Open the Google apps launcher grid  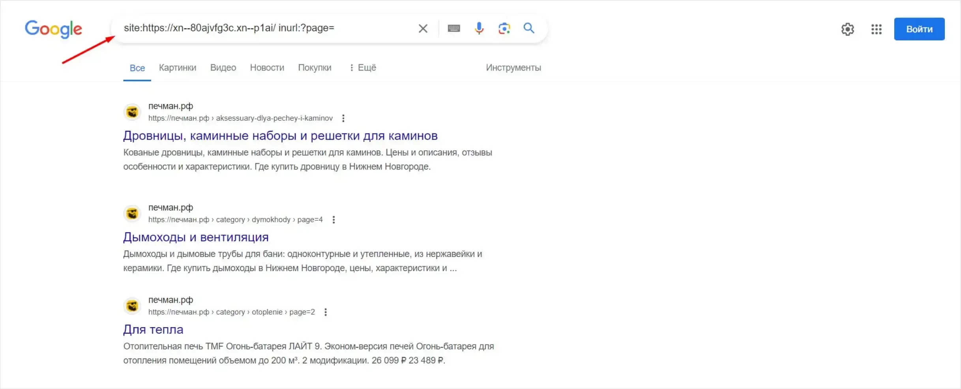point(877,29)
